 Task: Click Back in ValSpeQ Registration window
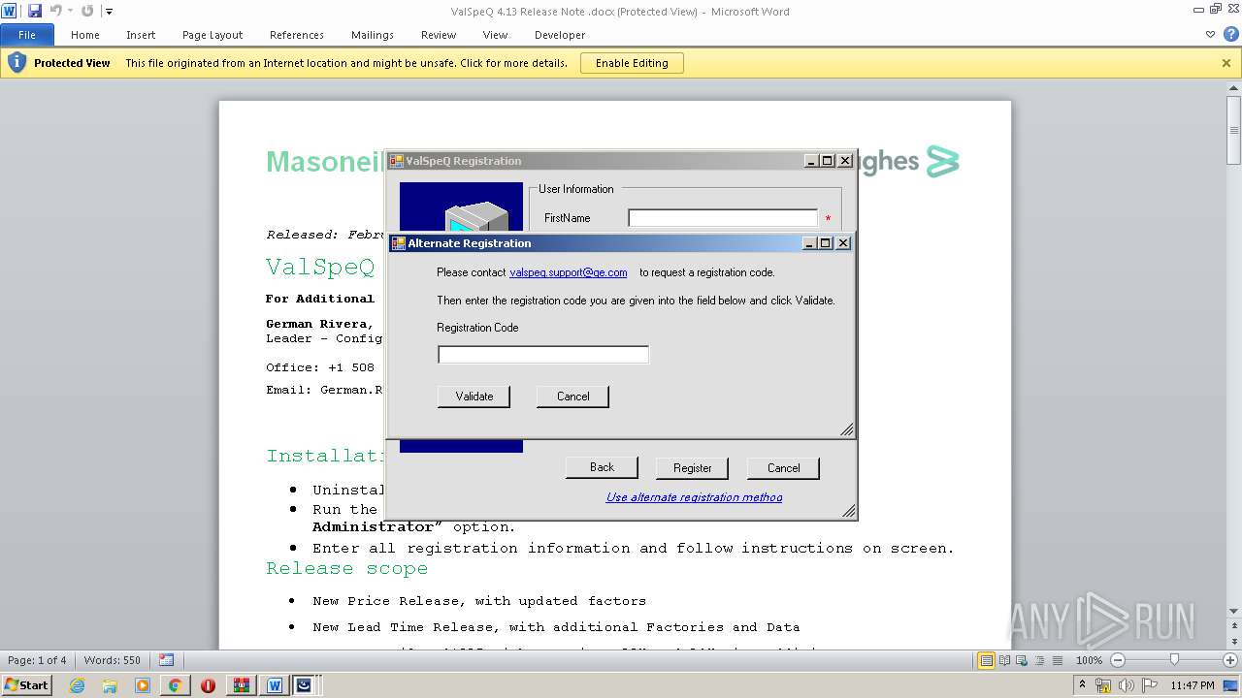pyautogui.click(x=602, y=467)
